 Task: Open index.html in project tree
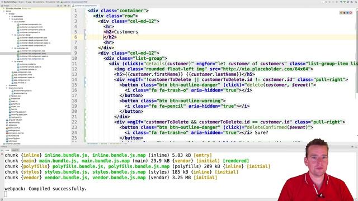(15, 98)
